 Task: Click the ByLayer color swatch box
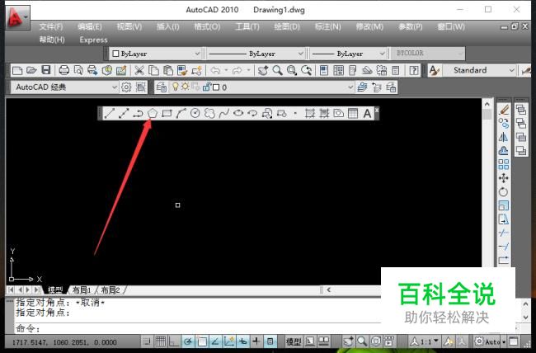point(115,54)
